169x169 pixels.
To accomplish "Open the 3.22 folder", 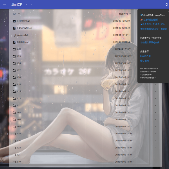I will pyautogui.click(x=19, y=70).
